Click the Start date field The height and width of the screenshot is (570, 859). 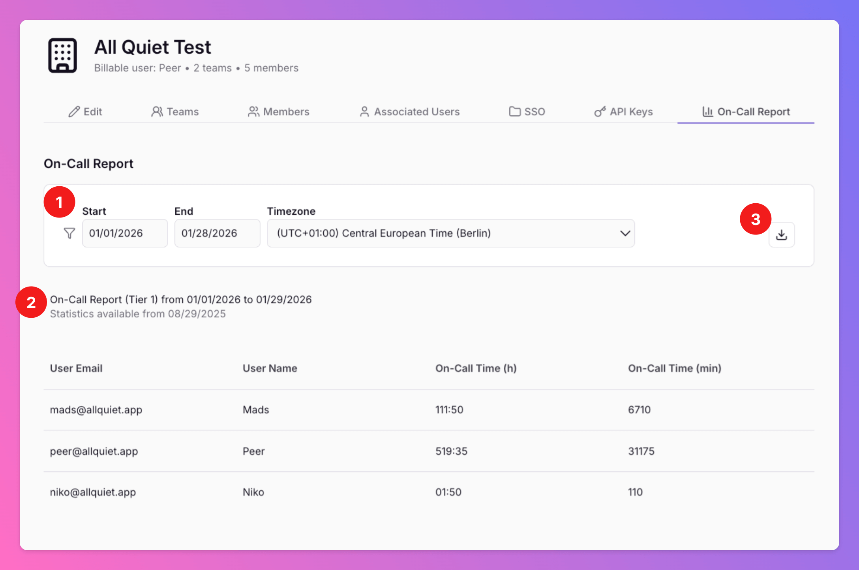click(125, 233)
